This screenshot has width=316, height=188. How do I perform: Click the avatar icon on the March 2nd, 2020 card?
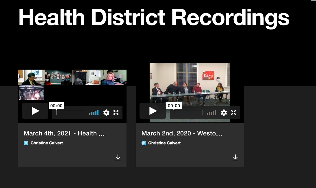coord(144,143)
